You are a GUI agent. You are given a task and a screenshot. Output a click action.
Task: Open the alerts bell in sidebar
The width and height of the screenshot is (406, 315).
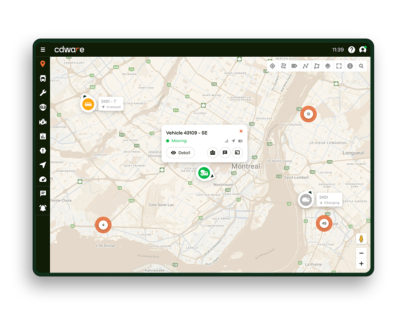(43, 208)
